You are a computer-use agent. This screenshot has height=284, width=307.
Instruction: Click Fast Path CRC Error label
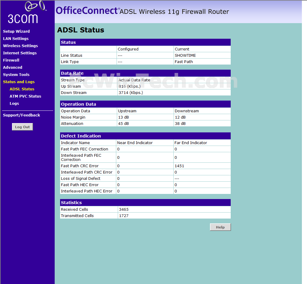(80, 166)
